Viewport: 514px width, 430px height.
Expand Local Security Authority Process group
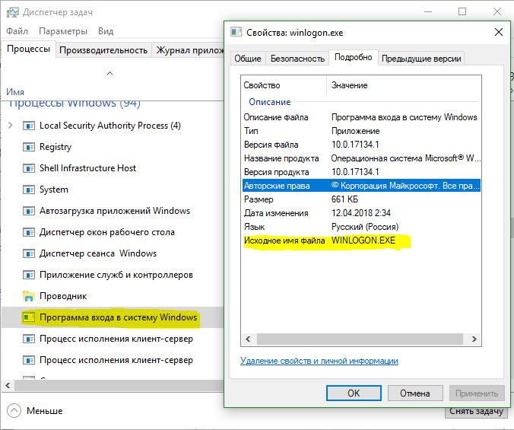pos(11,126)
